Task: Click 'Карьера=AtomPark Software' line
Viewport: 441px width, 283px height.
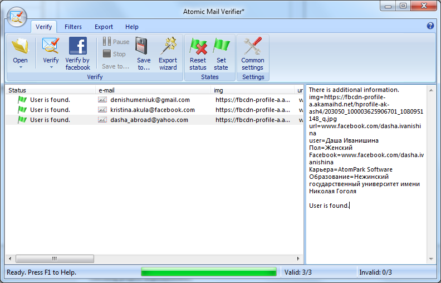Action: (351, 169)
